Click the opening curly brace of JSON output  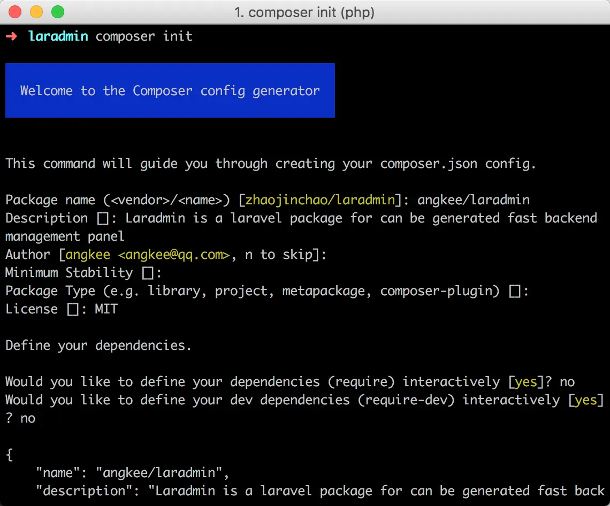pos(8,454)
